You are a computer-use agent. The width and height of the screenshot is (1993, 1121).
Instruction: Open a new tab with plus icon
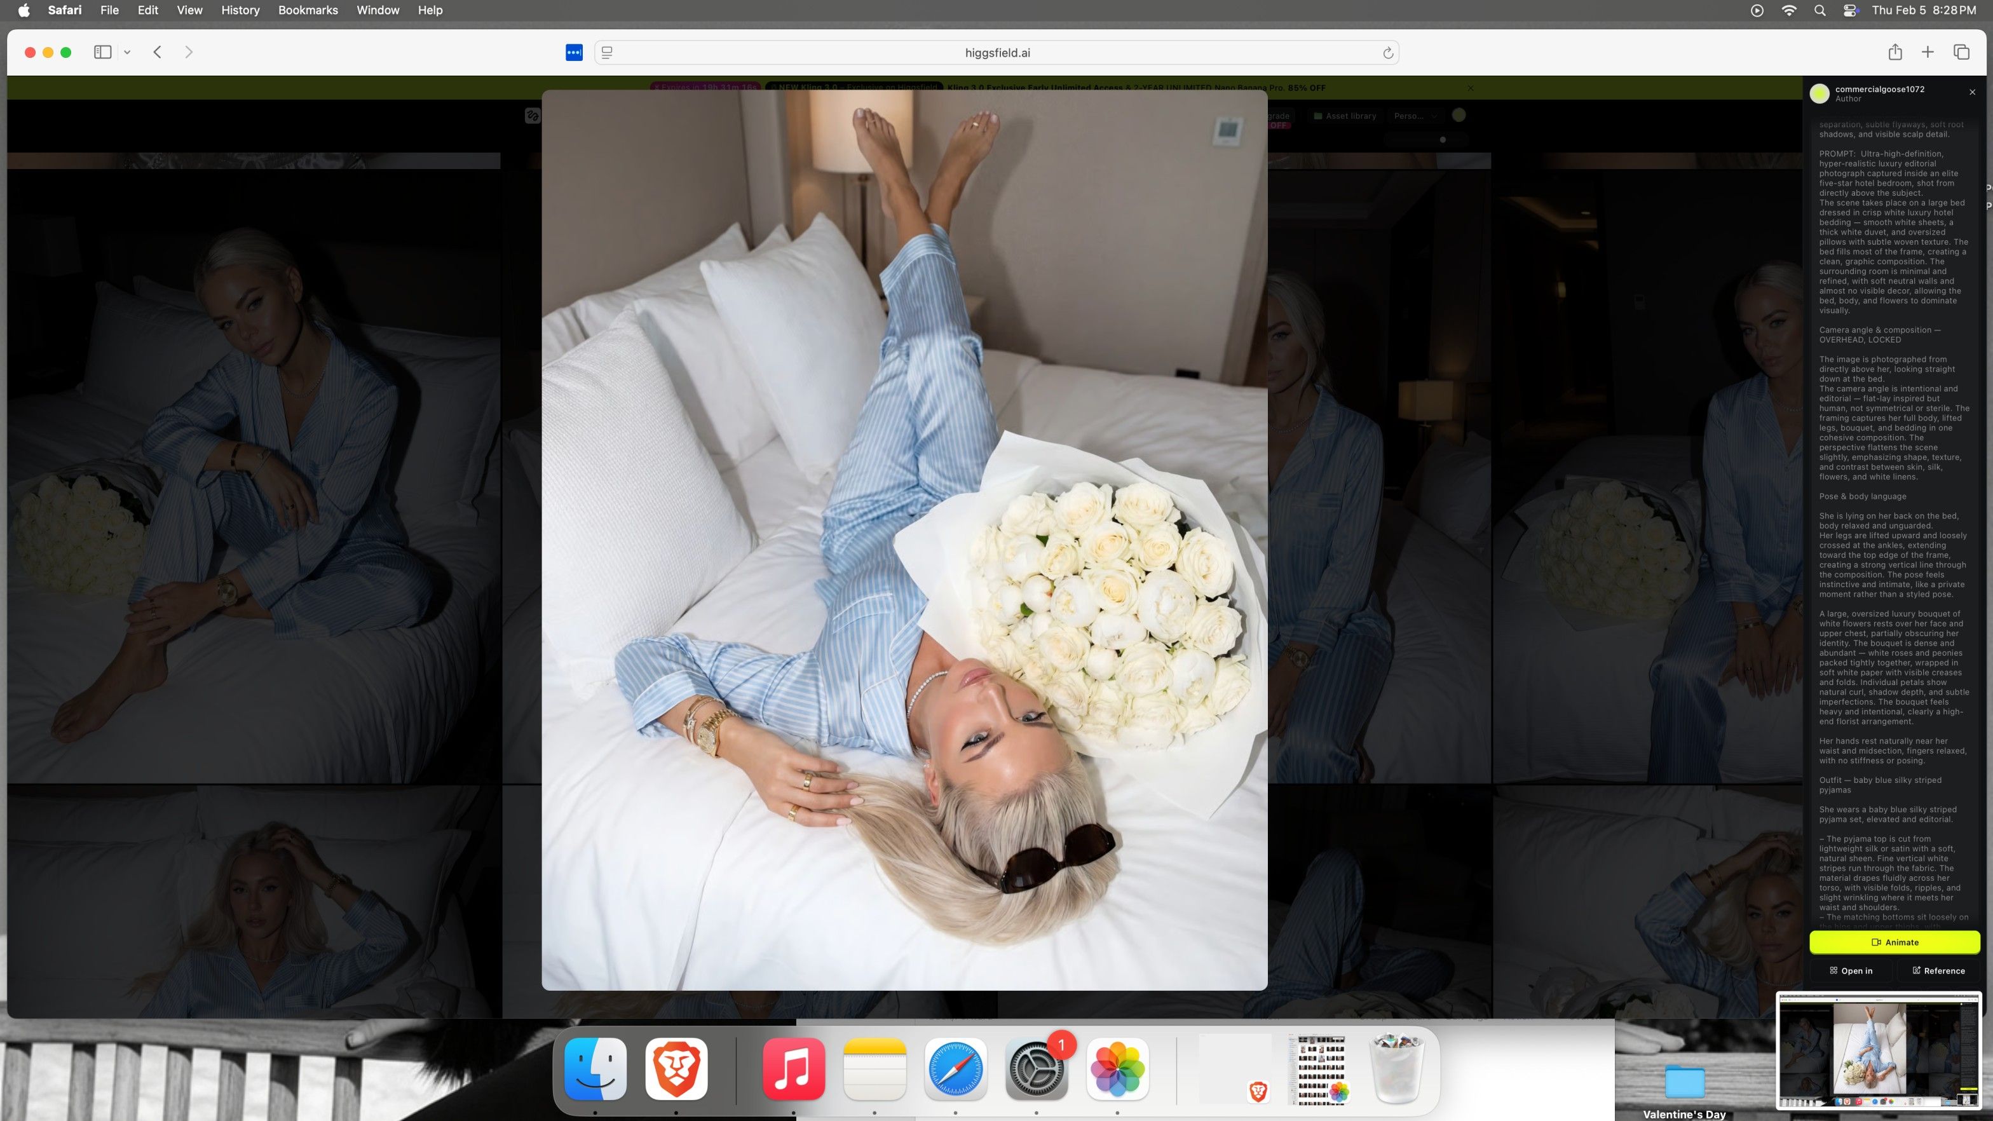(x=1928, y=52)
